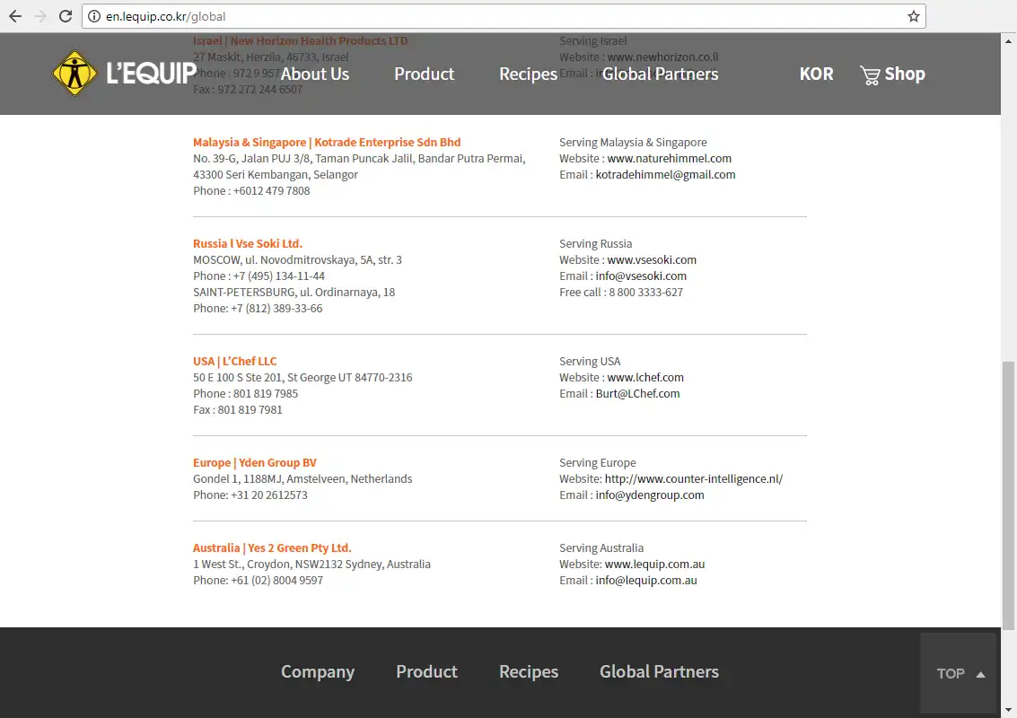Switch the site language to KOR
The width and height of the screenshot is (1017, 718).
[x=816, y=74]
